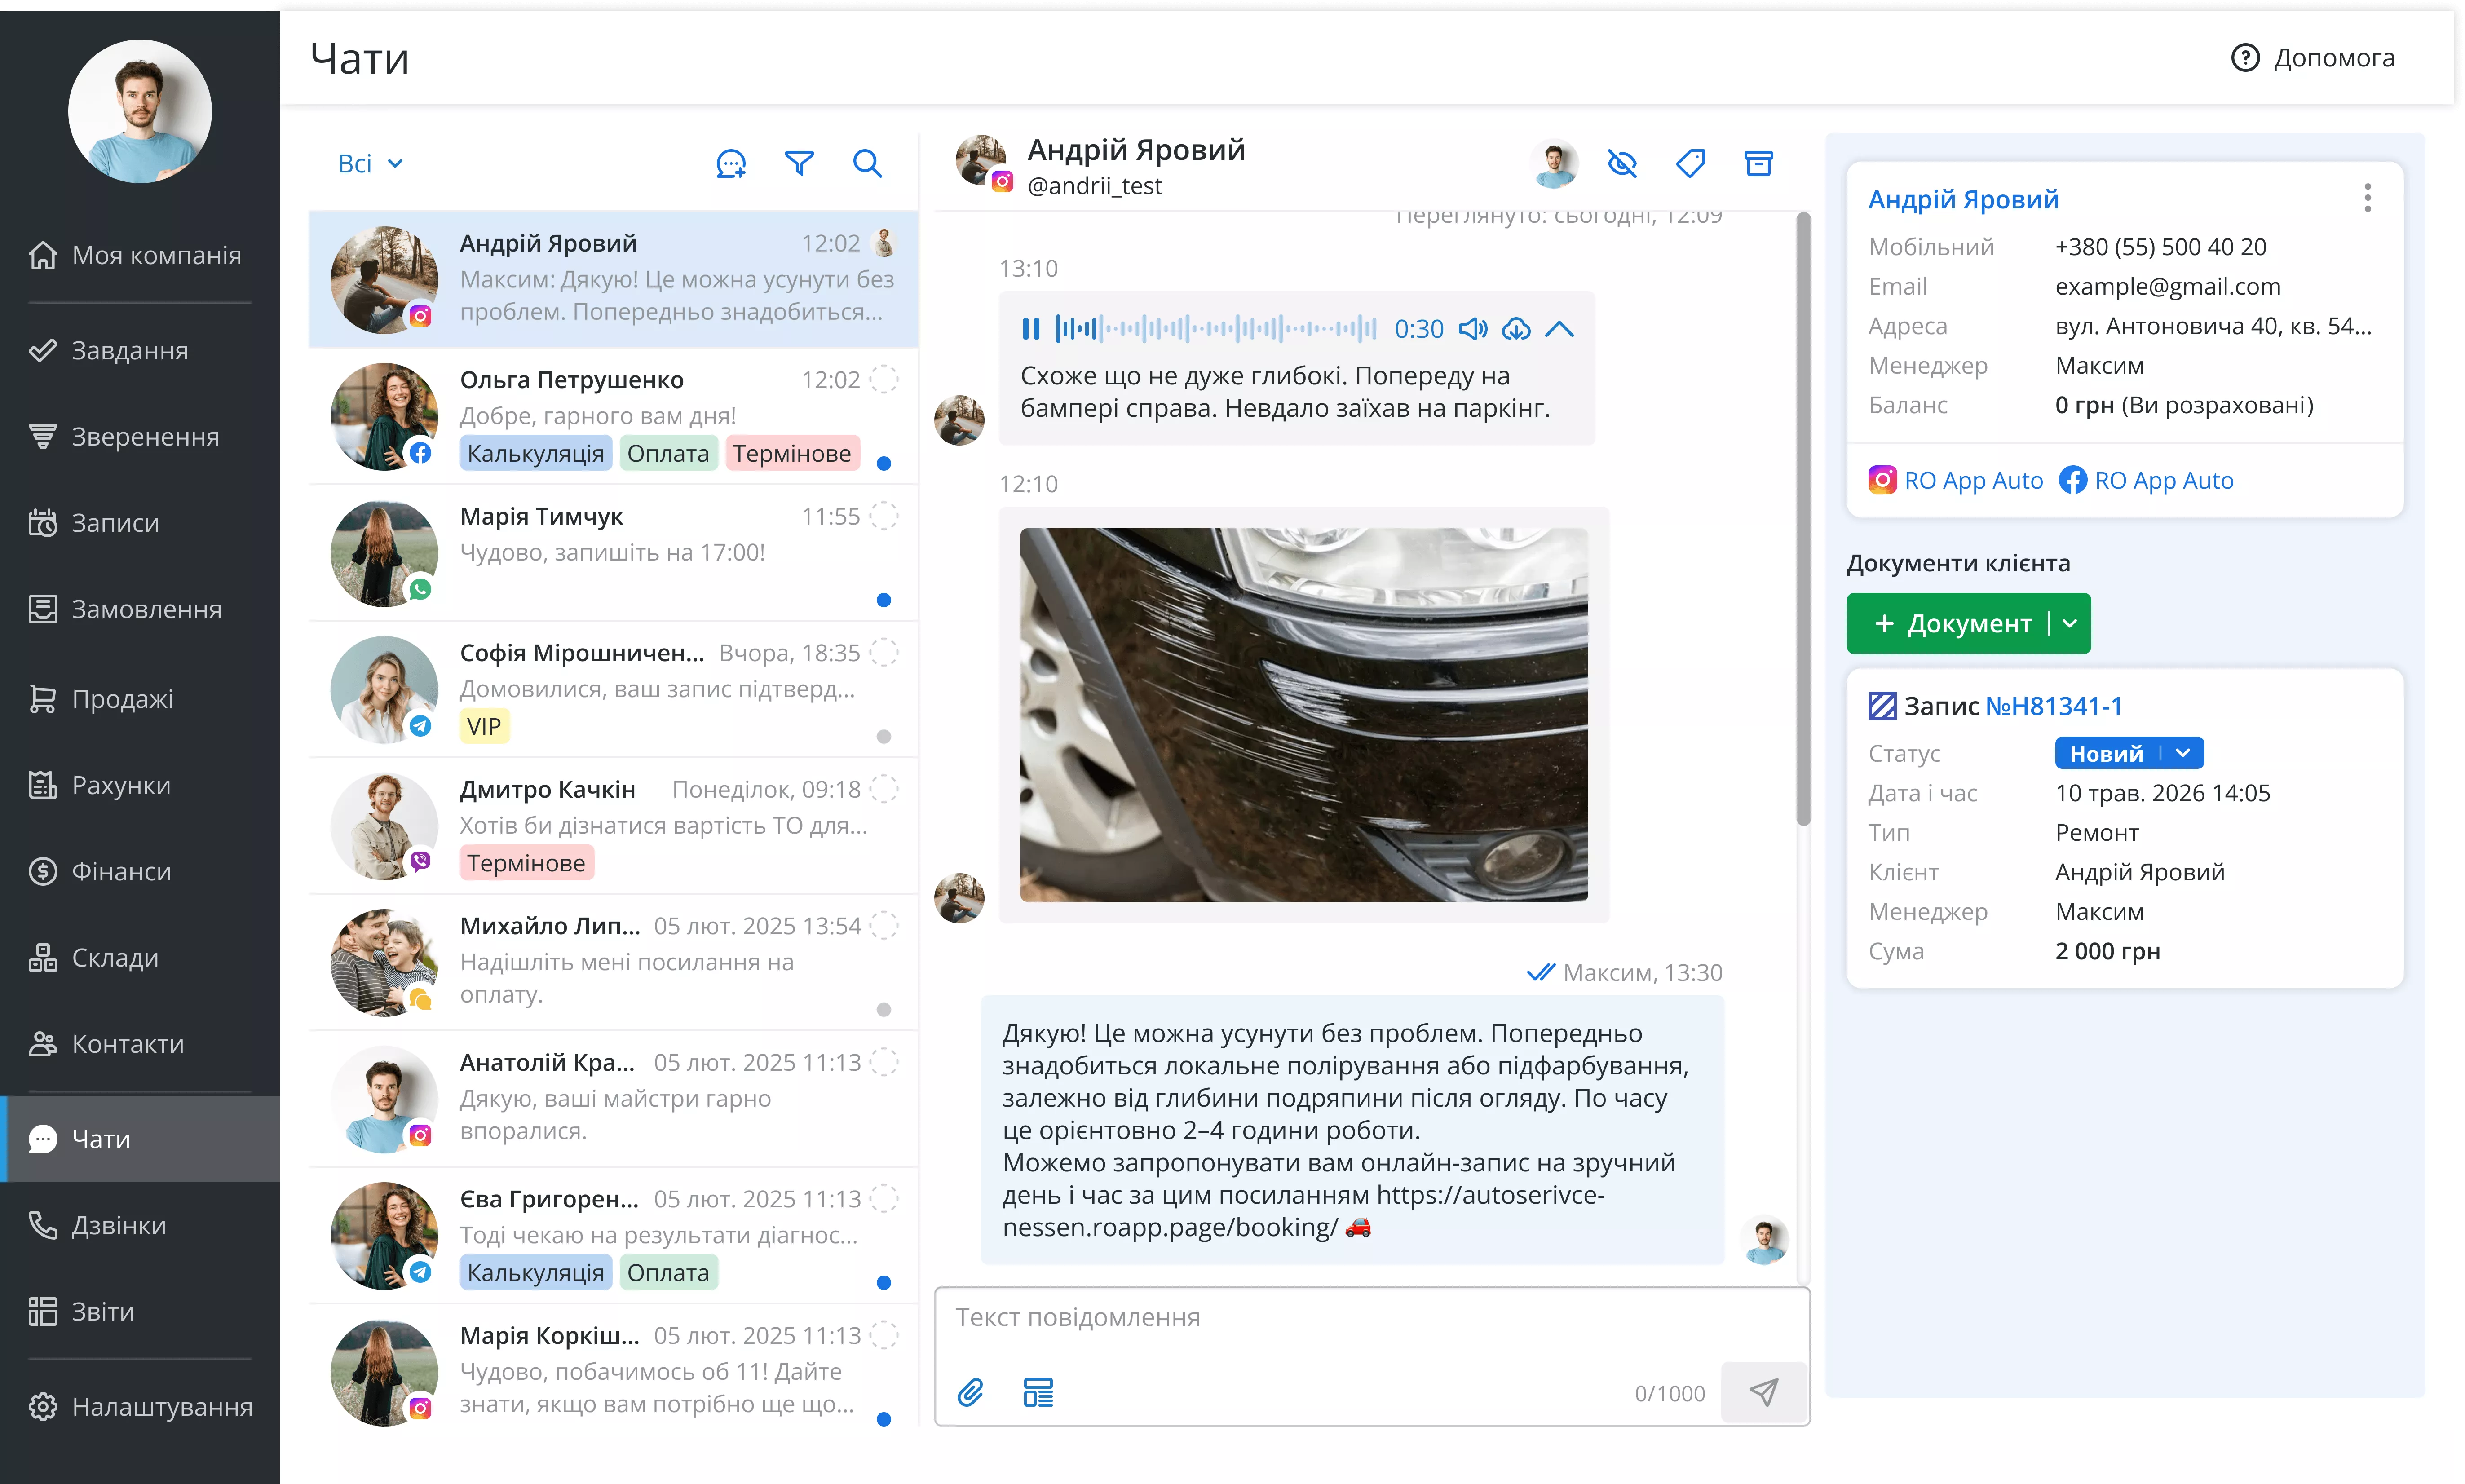This screenshot has height=1484, width=2465.
Task: Click the phone number +380 (55) 500 40 20
Action: click(x=2161, y=247)
